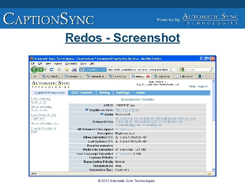The image size is (245, 184).
Task: Click the 'Click here to Redo' link
Action: pyautogui.click(x=127, y=110)
